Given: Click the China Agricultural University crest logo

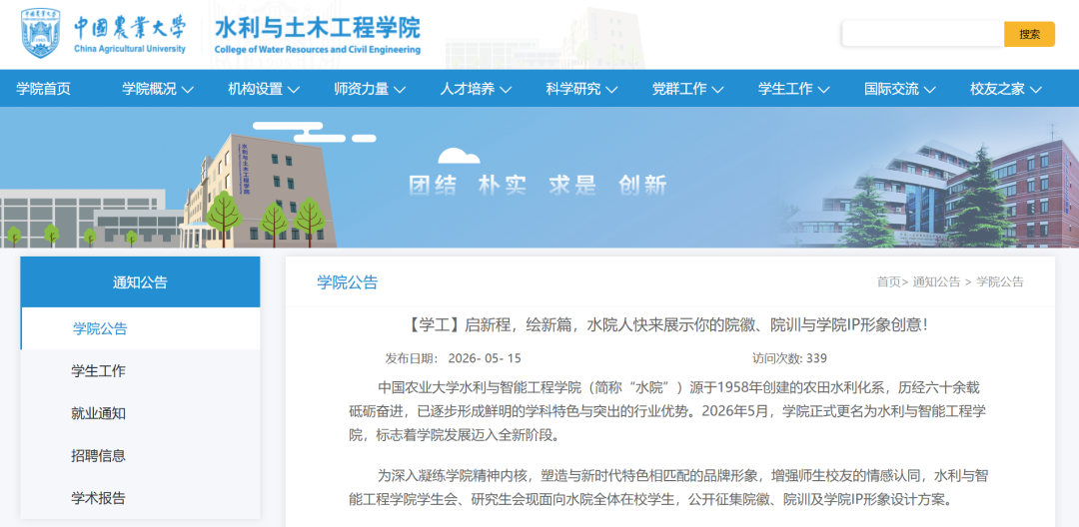Looking at the screenshot, I should point(41,34).
